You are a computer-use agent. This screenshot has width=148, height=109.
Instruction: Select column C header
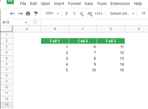pyautogui.click(x=83, y=29)
